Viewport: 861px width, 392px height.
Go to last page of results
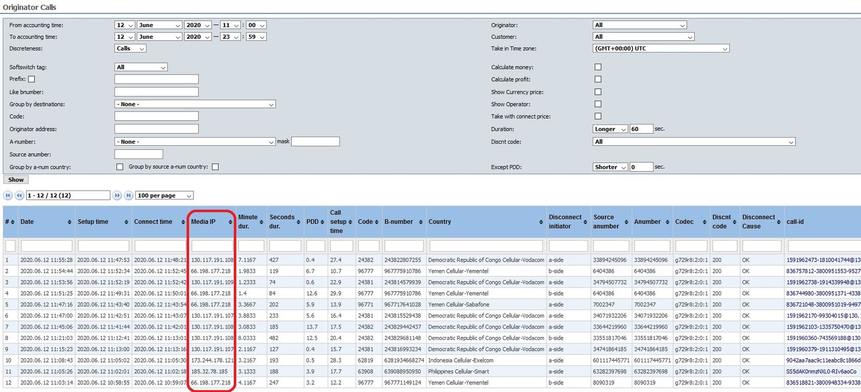point(129,195)
